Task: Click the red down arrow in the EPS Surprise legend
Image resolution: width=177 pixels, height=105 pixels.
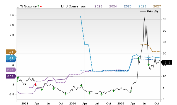Action: (x=41, y=6)
